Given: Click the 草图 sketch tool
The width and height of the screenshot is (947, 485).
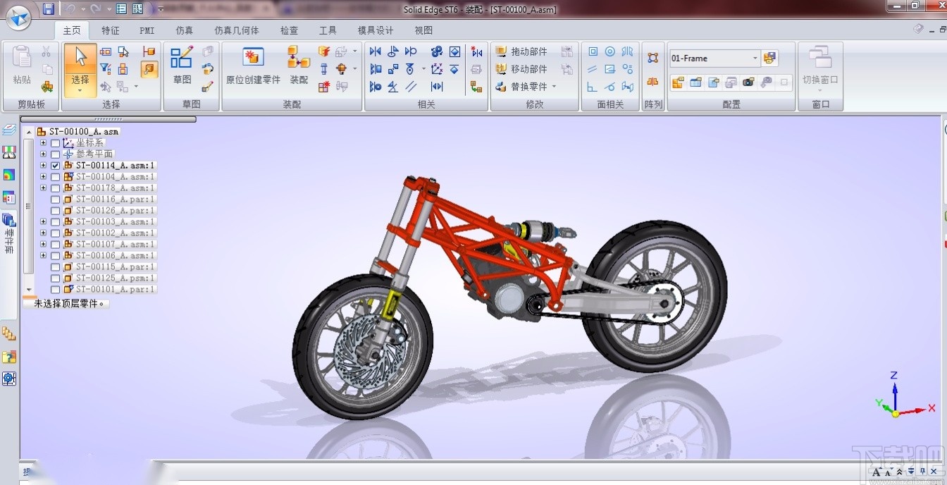Looking at the screenshot, I should [x=182, y=67].
